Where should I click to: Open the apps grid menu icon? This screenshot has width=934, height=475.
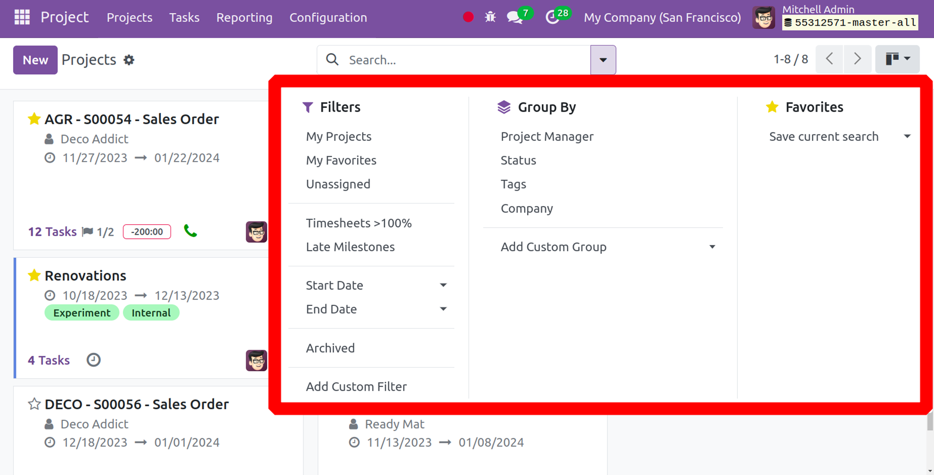click(x=22, y=17)
